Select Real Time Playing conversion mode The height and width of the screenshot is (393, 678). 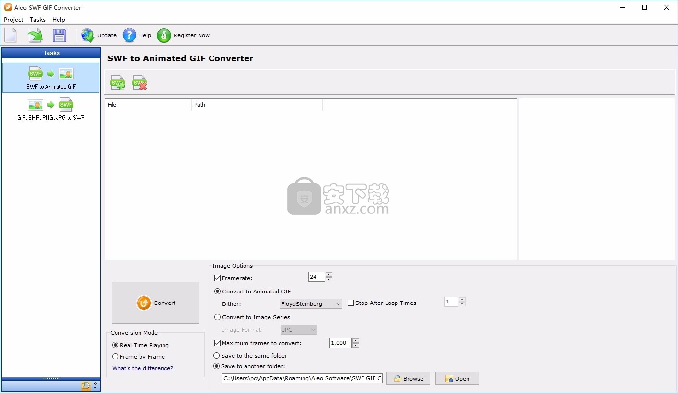(115, 345)
